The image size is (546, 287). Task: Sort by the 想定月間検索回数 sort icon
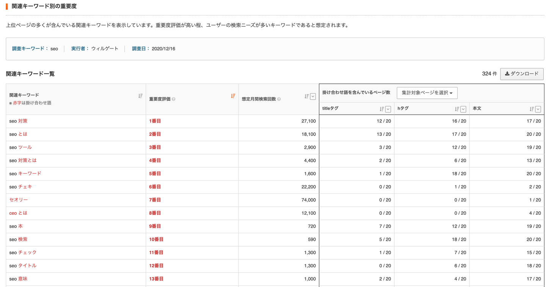coord(306,97)
